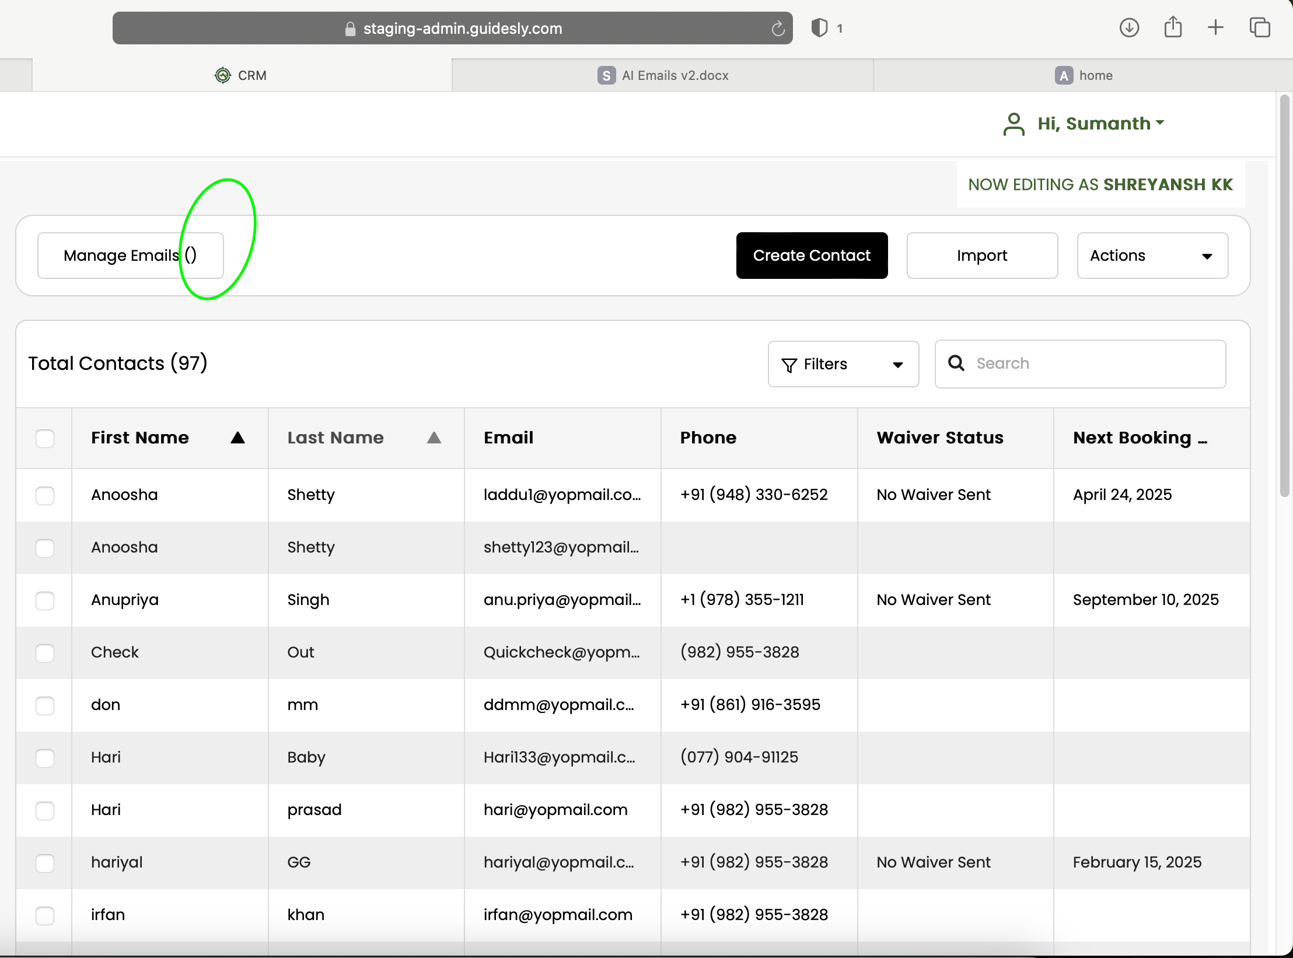
Task: Click the user profile icon
Action: click(1014, 124)
